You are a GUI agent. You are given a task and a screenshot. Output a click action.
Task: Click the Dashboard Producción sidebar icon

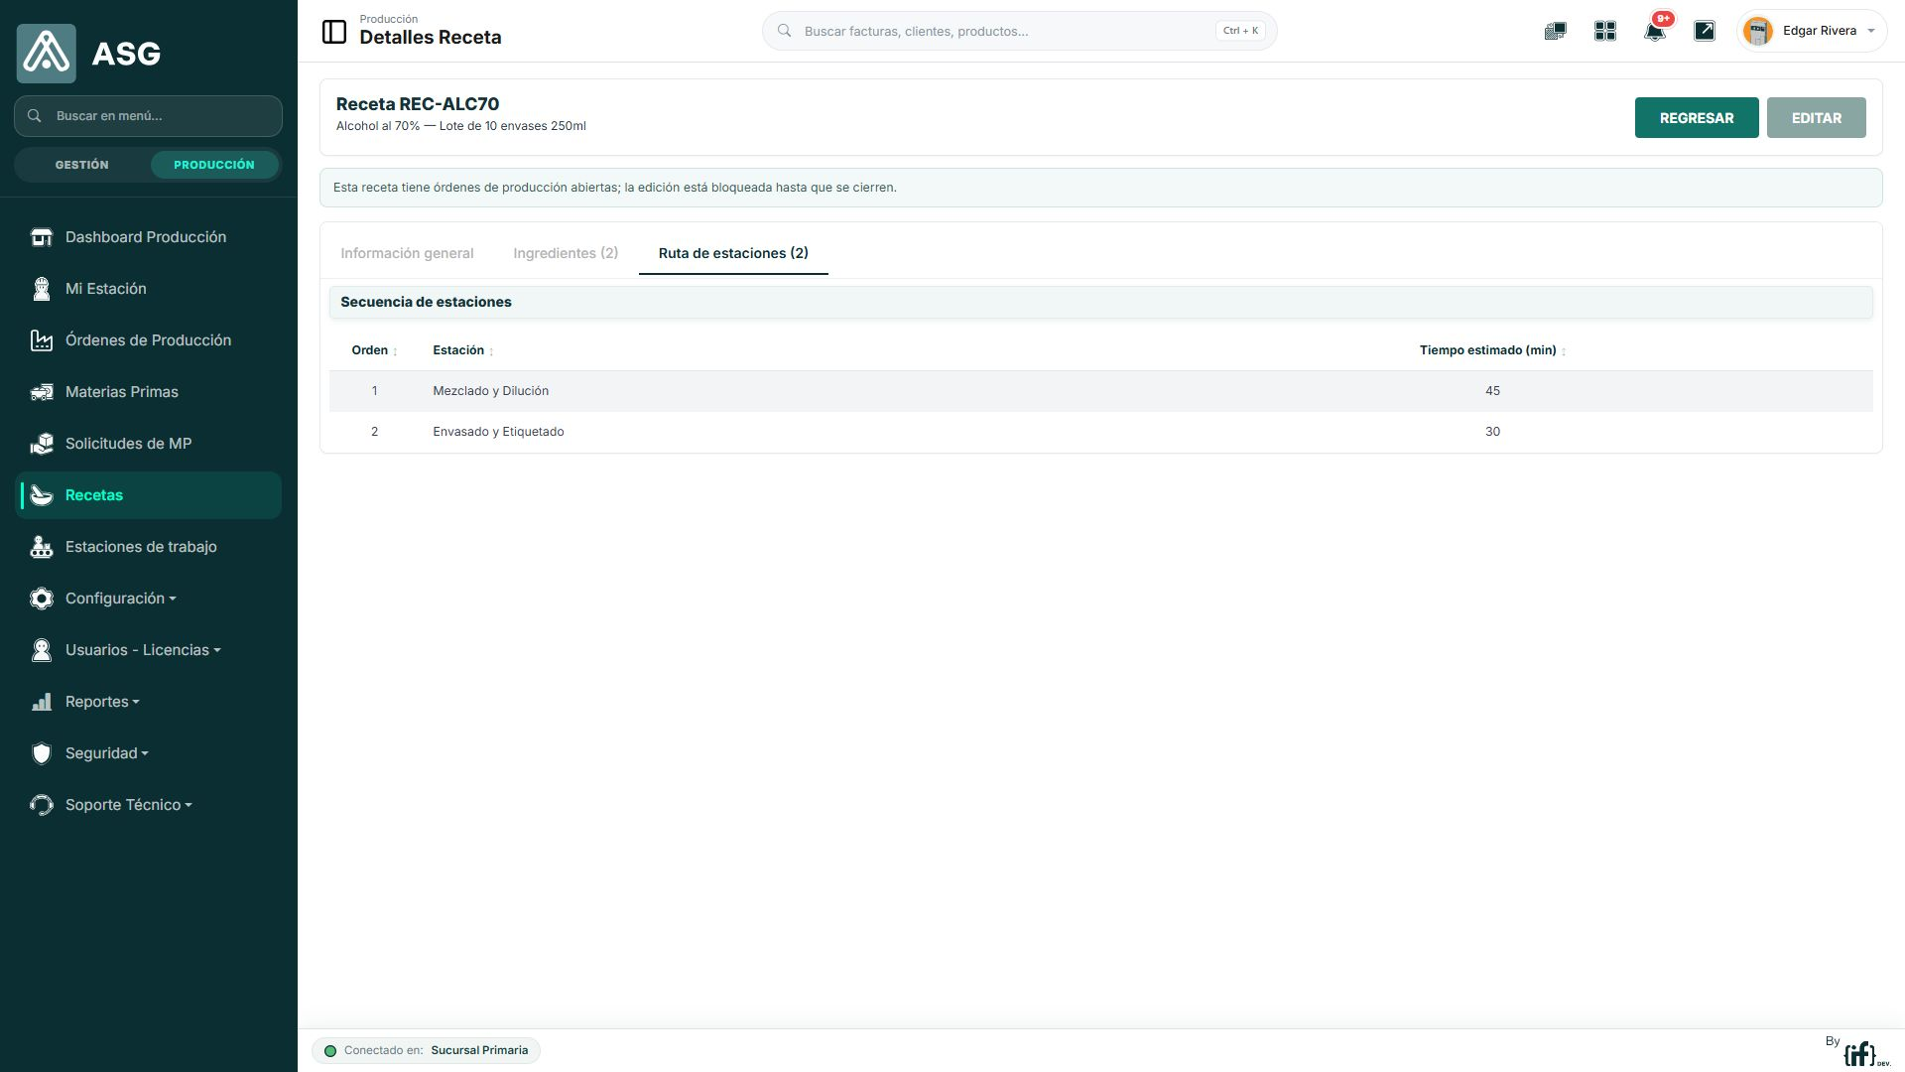(42, 237)
